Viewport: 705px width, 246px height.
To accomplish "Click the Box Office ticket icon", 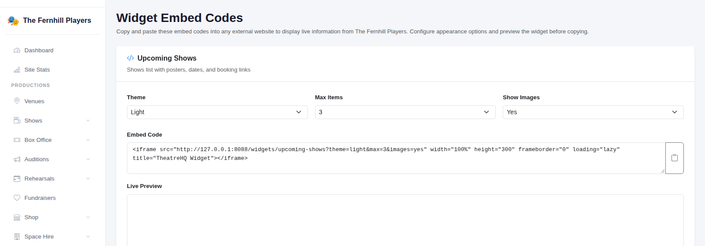I will (17, 140).
